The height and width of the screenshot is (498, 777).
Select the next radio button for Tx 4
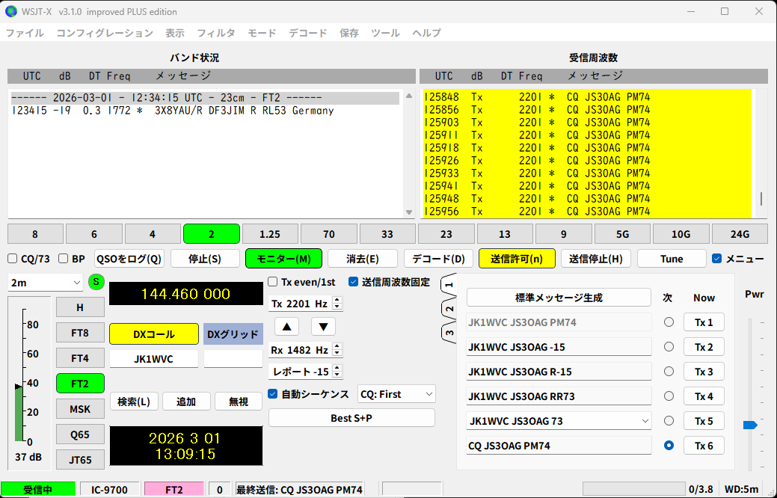pos(669,396)
